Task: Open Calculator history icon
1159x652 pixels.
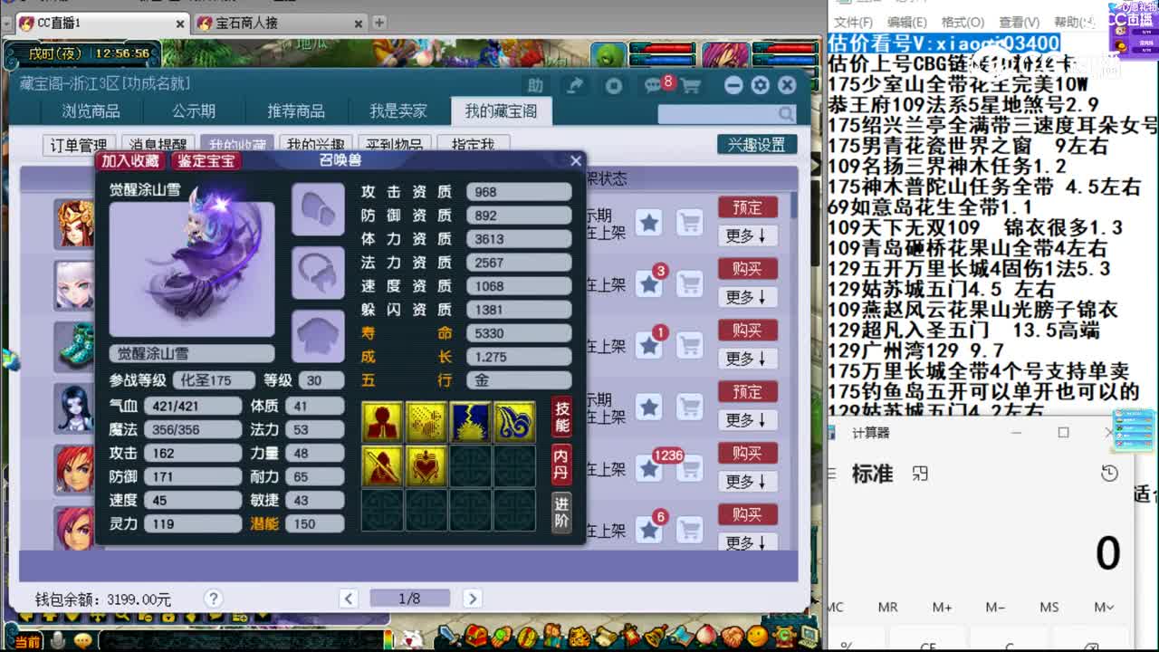Action: 1109,473
